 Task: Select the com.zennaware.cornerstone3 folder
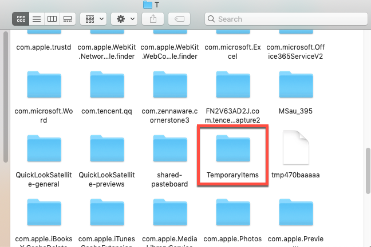tap(169, 87)
